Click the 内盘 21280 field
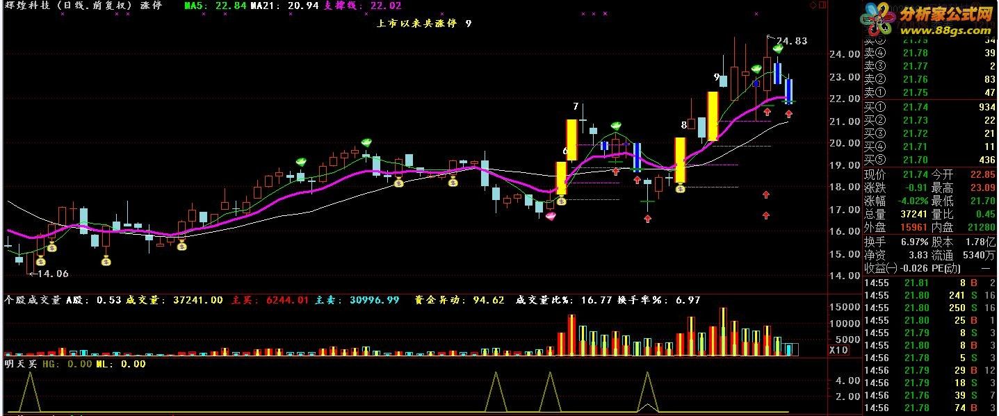Viewport: 999px width, 416px height. point(964,227)
